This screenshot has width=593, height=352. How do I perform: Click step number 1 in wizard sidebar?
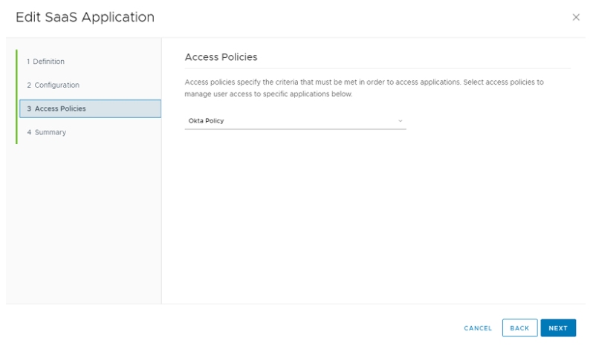[x=28, y=62]
